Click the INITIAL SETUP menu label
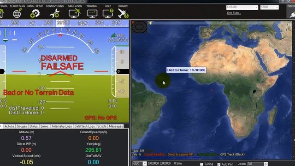This screenshot has width=295, height=166. point(35,6)
